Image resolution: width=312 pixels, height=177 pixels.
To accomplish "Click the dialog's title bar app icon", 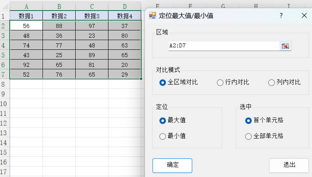I will tap(153, 15).
